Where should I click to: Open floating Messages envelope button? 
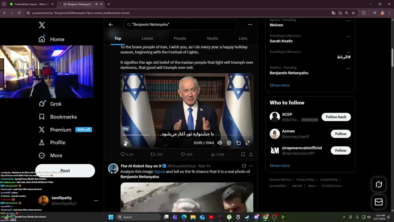pyautogui.click(x=379, y=202)
